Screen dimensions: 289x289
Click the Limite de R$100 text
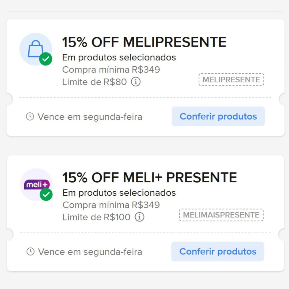coord(96,217)
